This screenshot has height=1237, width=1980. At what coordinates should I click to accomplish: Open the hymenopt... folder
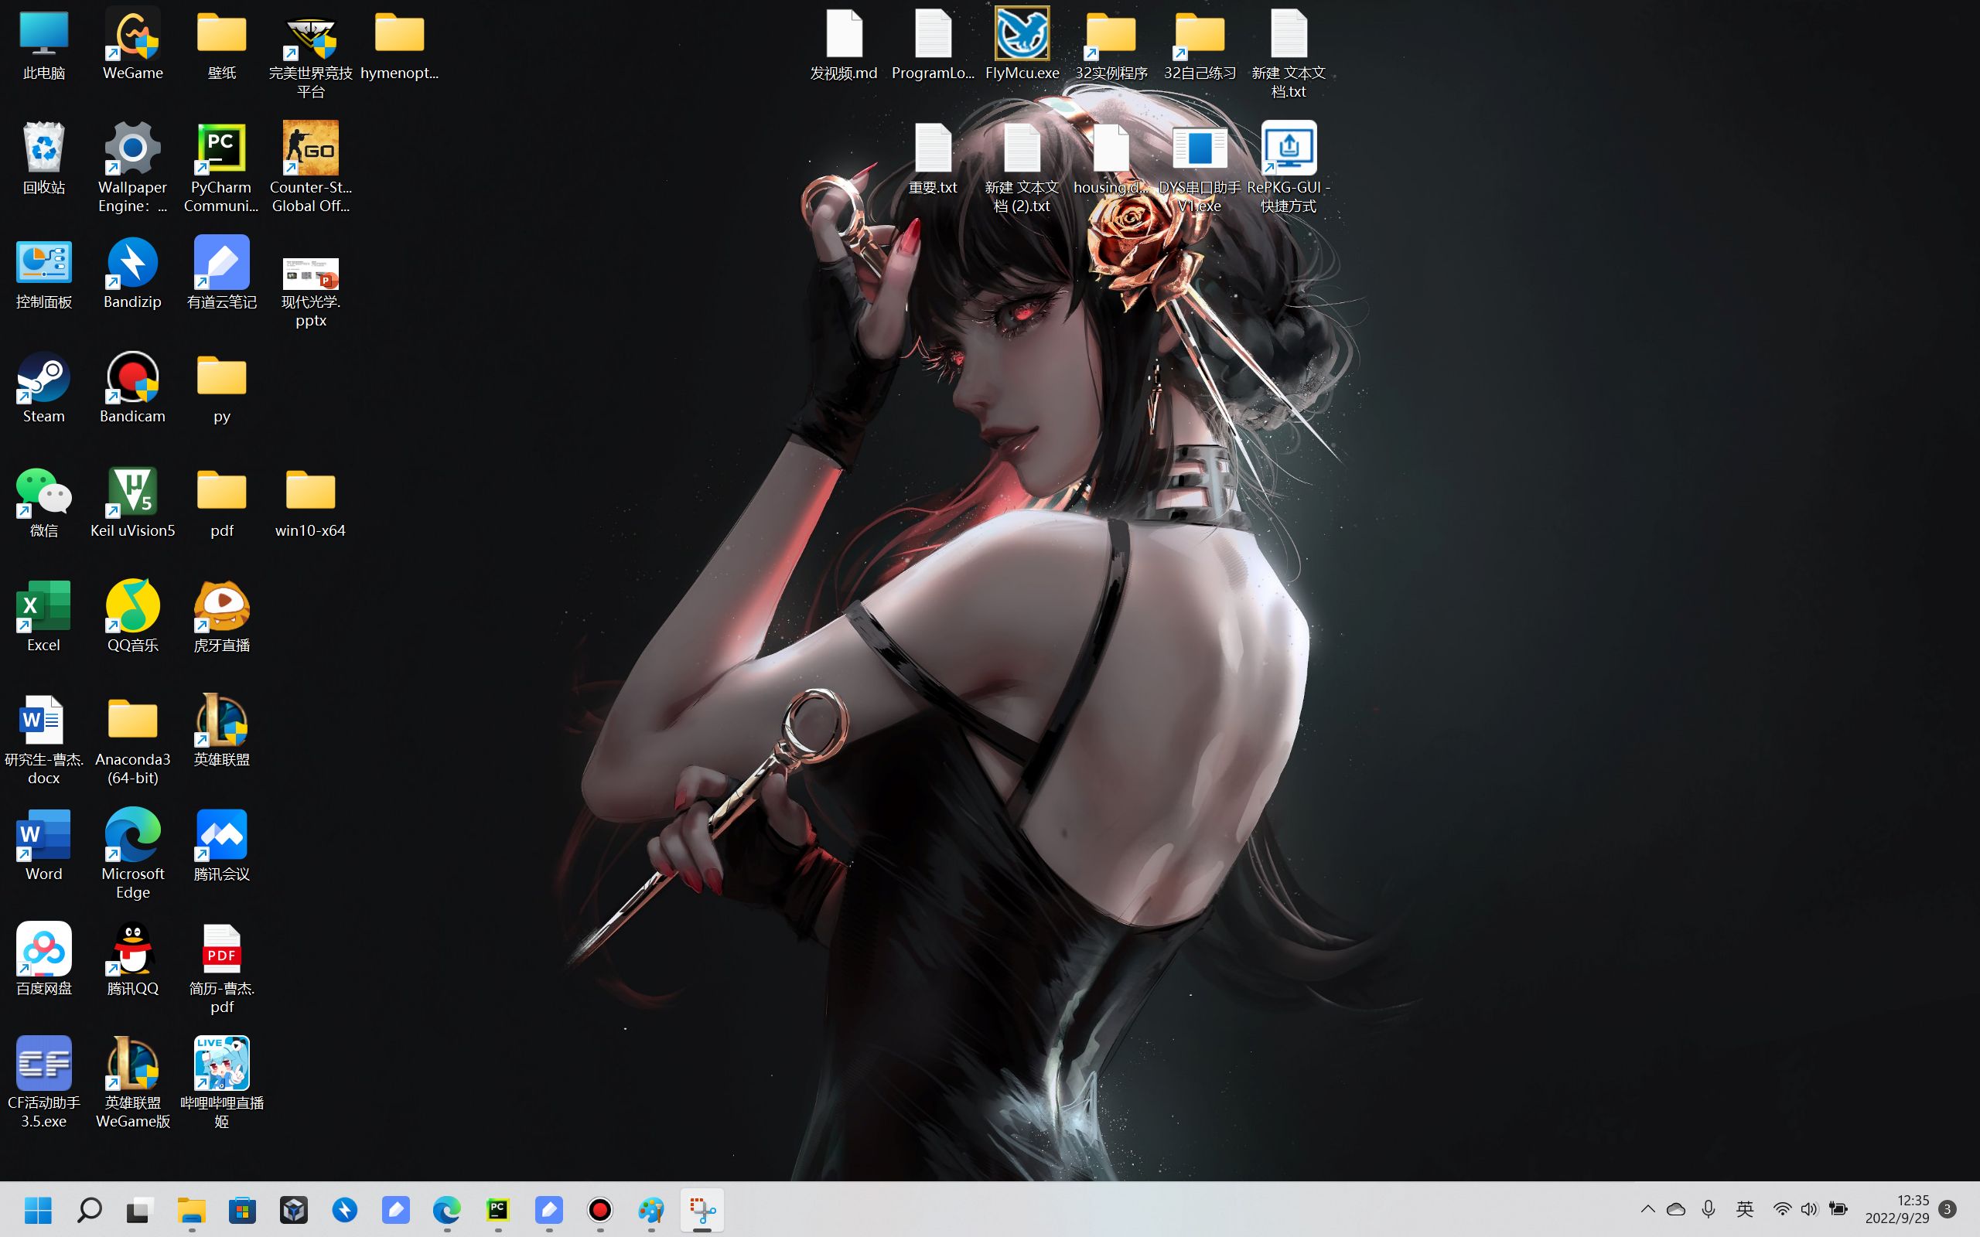point(399,45)
